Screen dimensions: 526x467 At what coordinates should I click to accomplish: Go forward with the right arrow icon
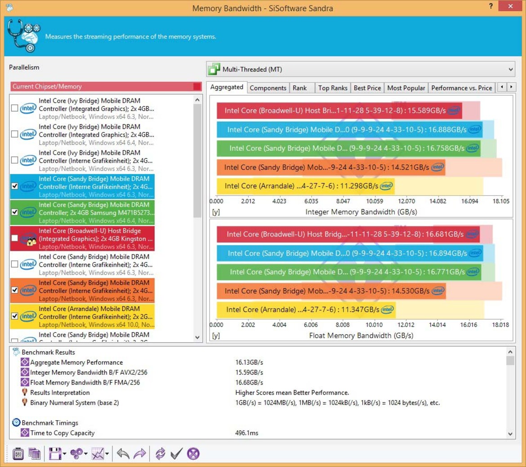pos(139,454)
